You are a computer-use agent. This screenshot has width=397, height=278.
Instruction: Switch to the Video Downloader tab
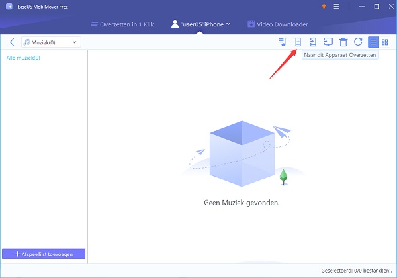(x=277, y=24)
